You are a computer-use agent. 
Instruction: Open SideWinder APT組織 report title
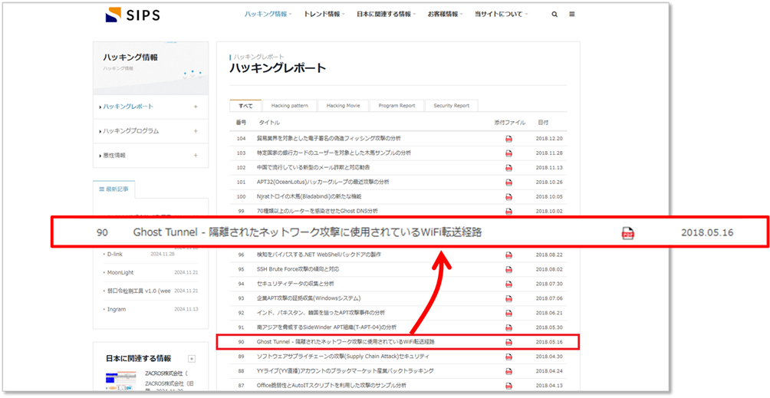[326, 327]
